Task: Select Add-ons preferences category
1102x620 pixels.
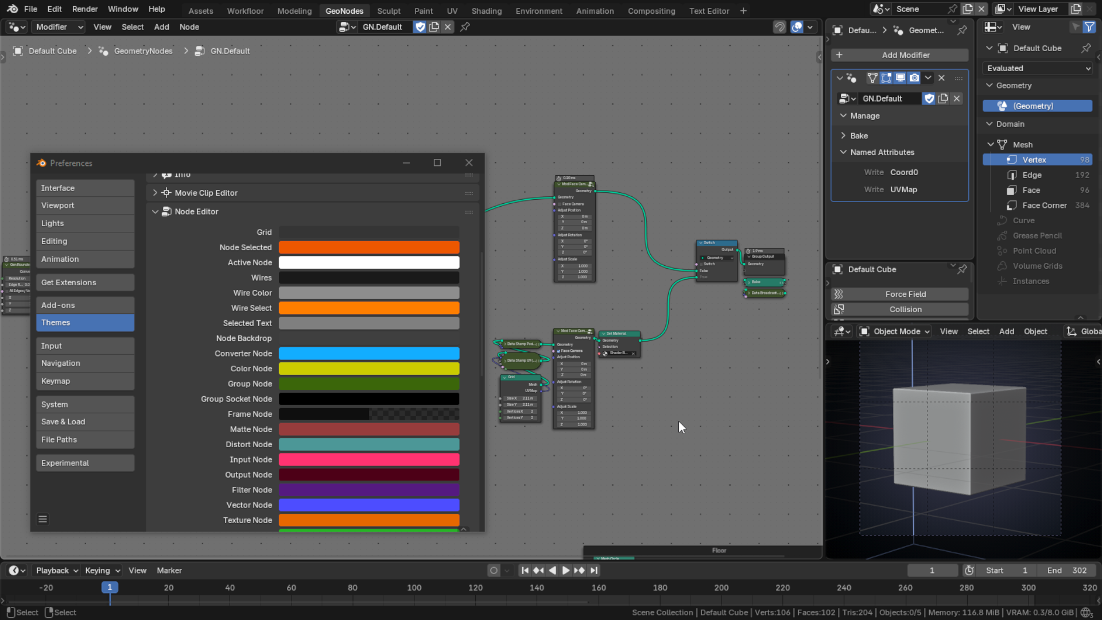Action: click(x=85, y=305)
